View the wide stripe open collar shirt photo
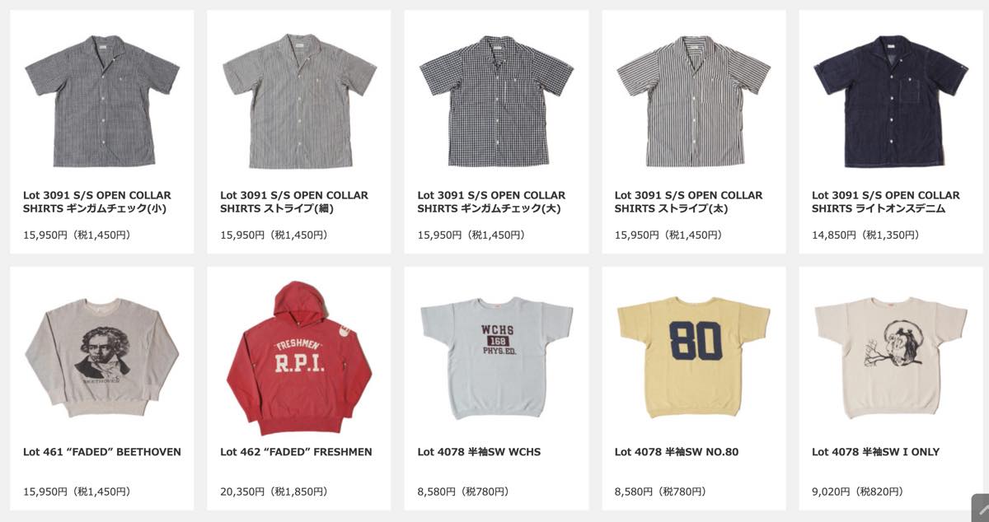 694,100
